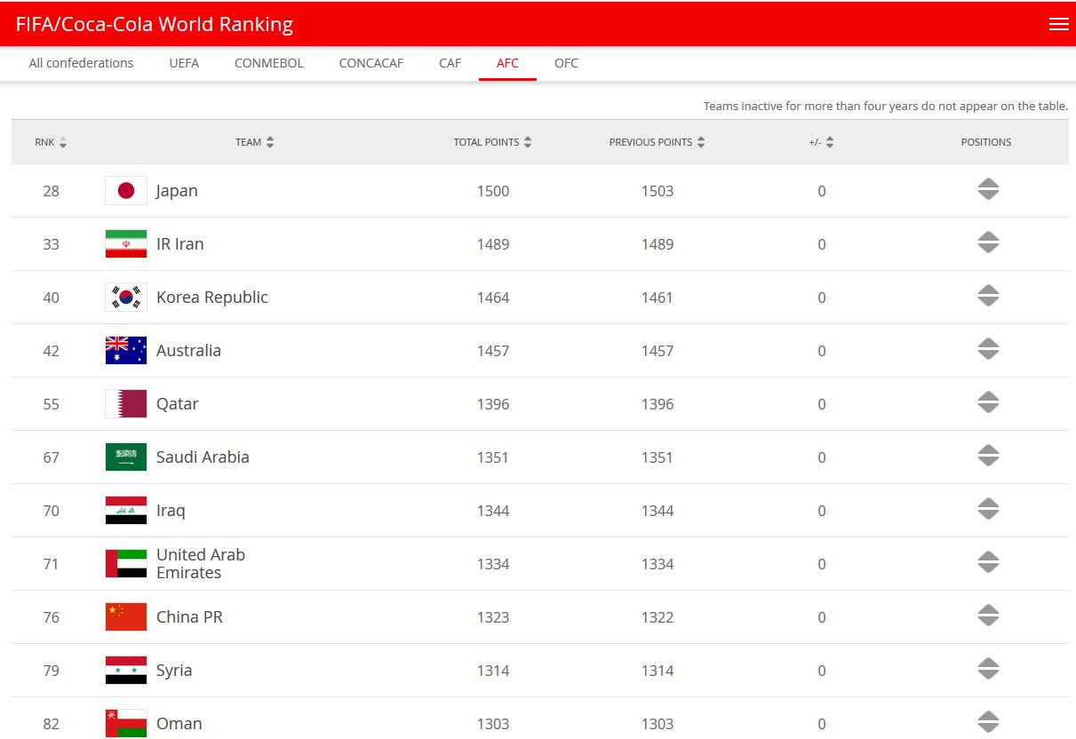
Task: Click rank number 55
Action: tap(52, 404)
